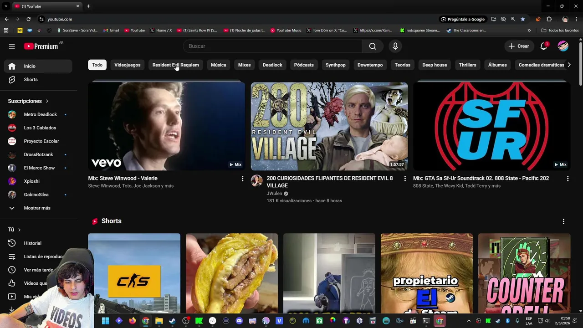Image resolution: width=583 pixels, height=328 pixels.
Task: Select the Todo filter chip
Action: 97,65
